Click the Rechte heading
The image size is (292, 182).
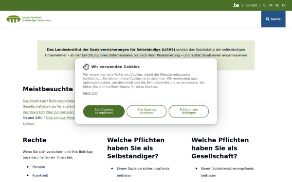35,140
